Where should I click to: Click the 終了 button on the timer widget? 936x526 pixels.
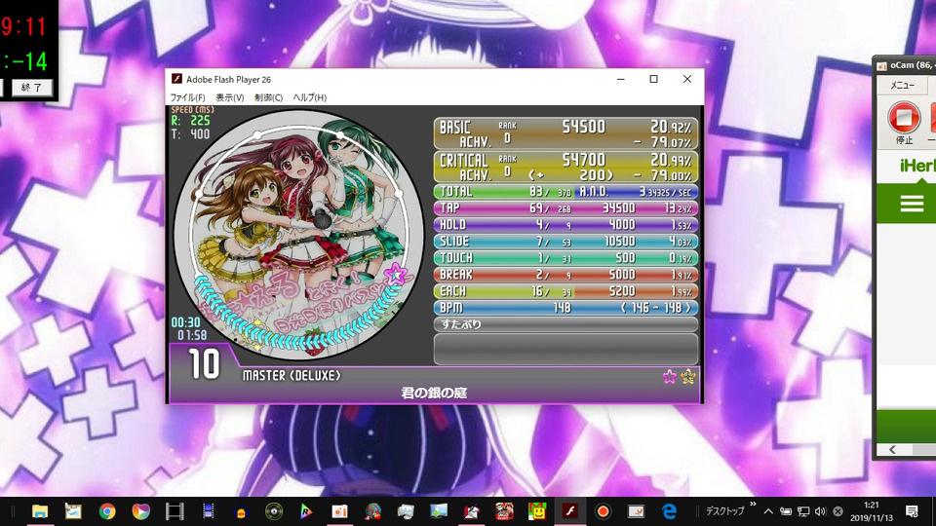coord(32,88)
